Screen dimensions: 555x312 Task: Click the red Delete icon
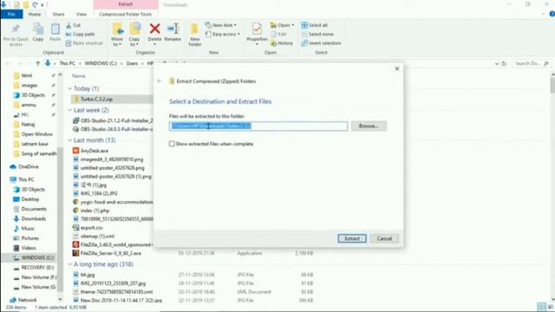tap(154, 29)
